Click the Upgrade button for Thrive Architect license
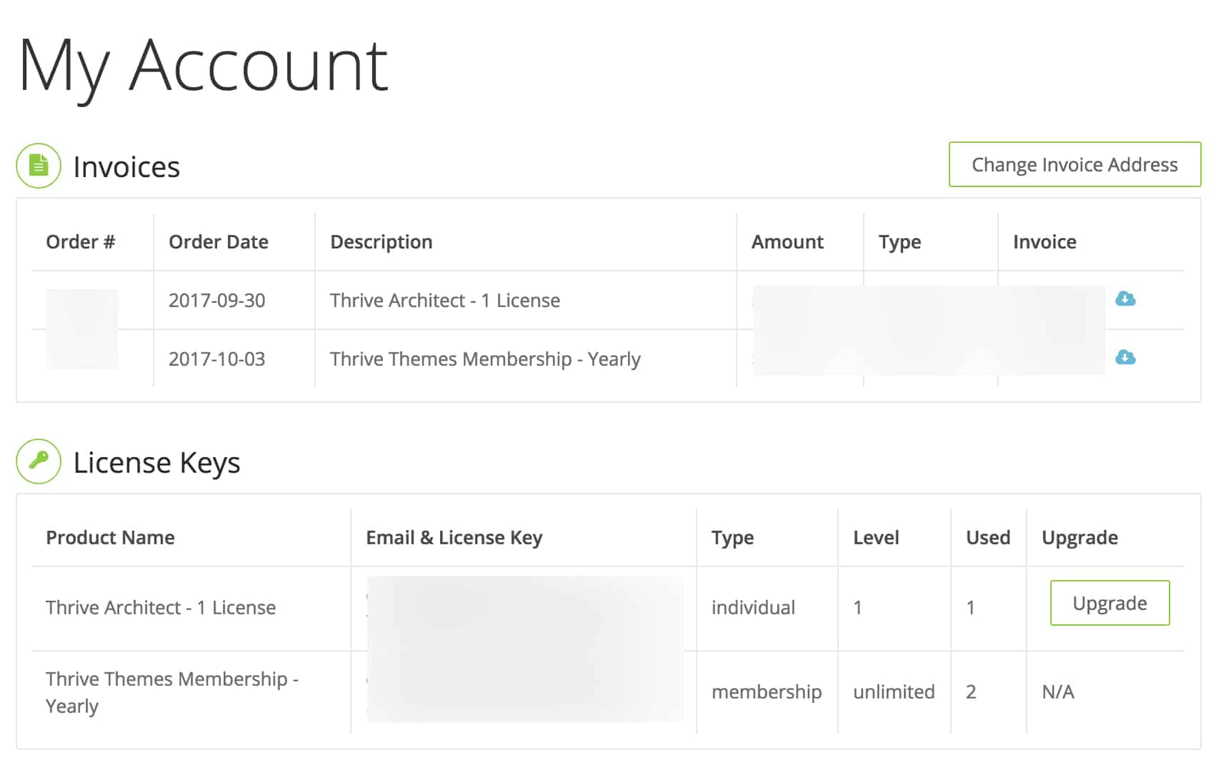Viewport: 1216px width, 760px height. coord(1109,603)
